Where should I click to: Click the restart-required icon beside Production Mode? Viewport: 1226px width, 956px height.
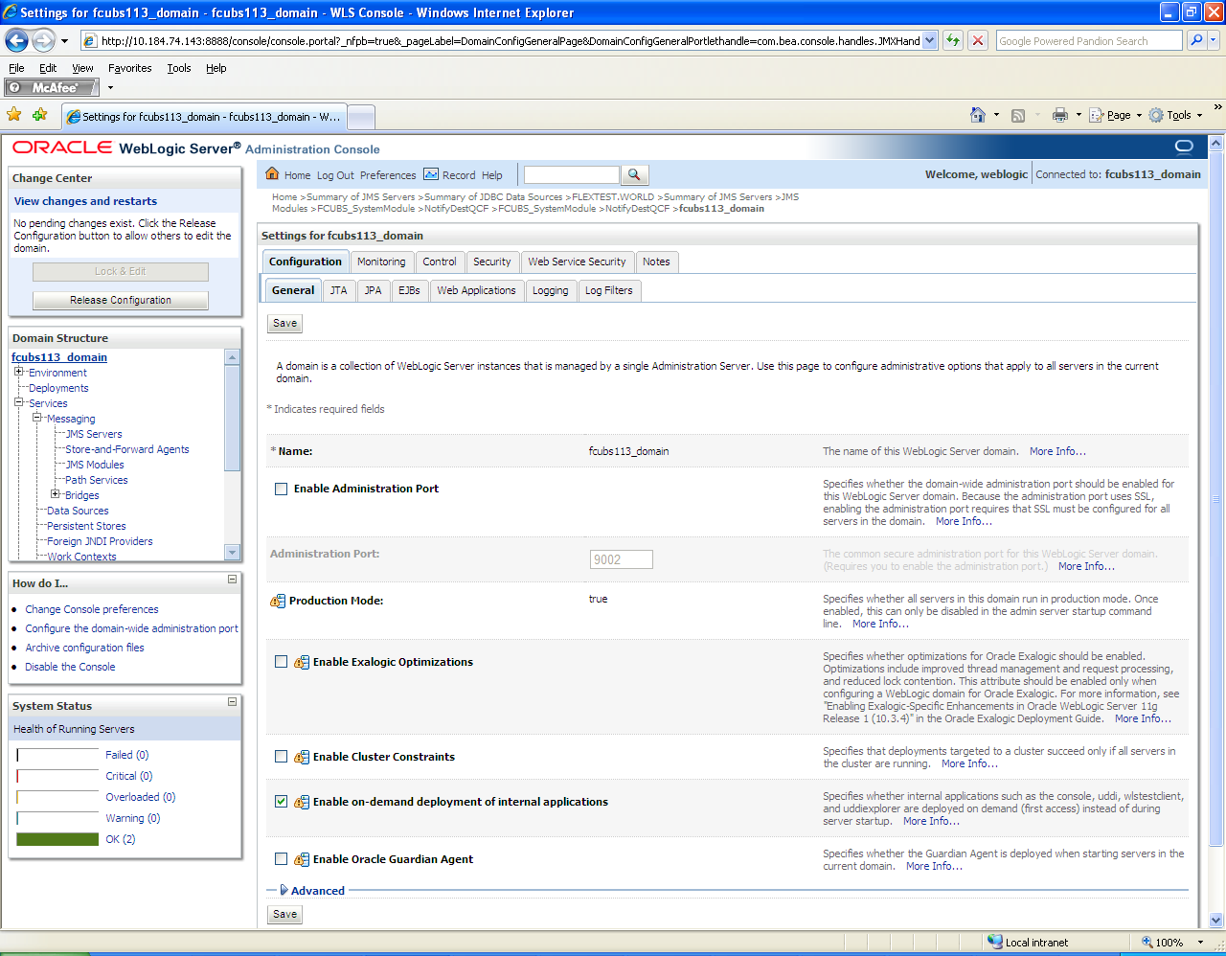[278, 601]
